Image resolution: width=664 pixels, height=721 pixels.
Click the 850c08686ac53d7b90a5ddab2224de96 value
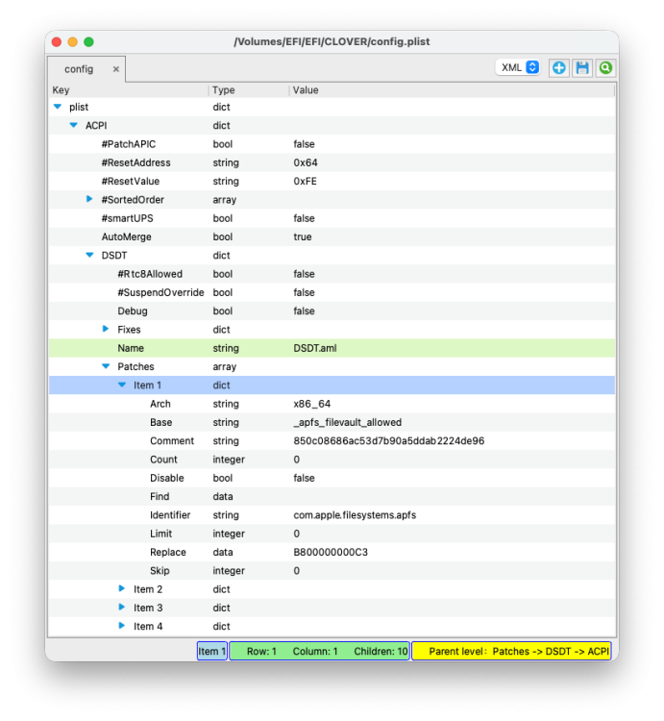pos(389,441)
